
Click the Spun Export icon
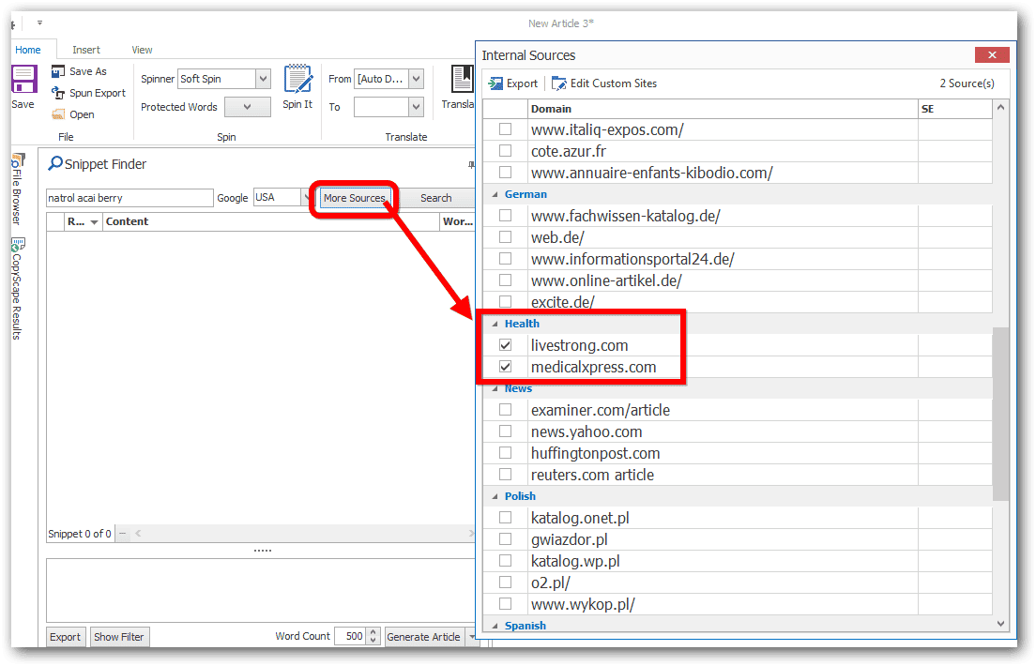tap(58, 93)
